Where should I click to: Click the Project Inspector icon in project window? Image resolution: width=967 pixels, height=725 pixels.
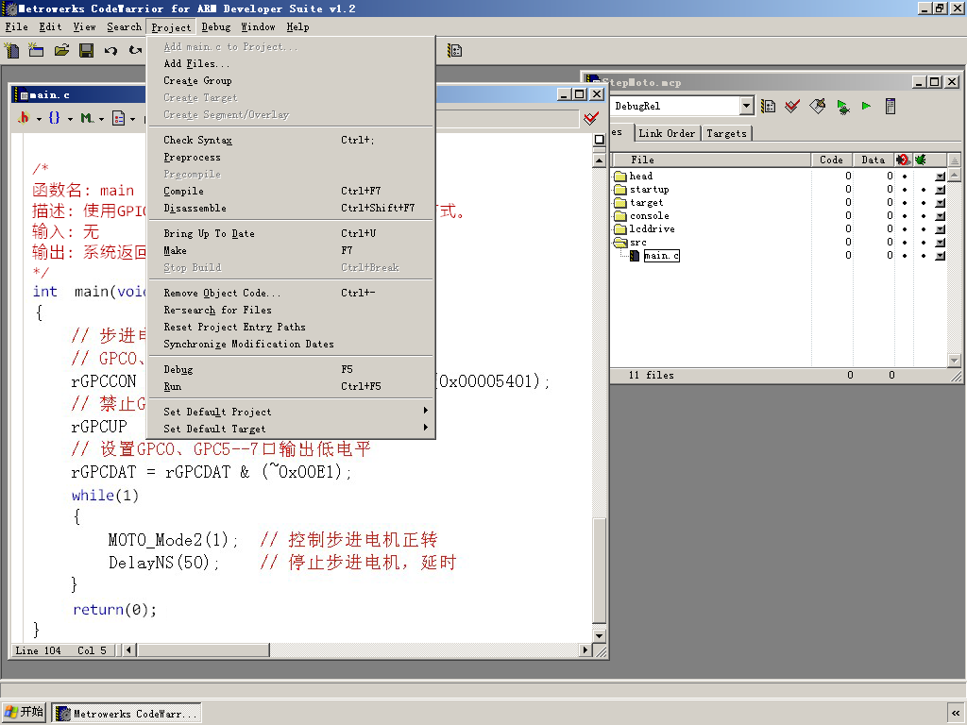coord(890,106)
